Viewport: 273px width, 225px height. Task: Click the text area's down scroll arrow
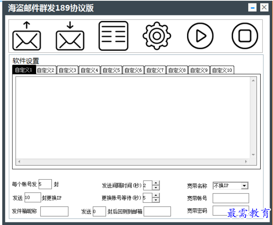253,155
